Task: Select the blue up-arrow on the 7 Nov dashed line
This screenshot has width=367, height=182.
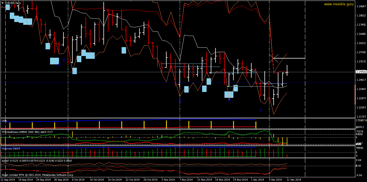Action: [180, 101]
